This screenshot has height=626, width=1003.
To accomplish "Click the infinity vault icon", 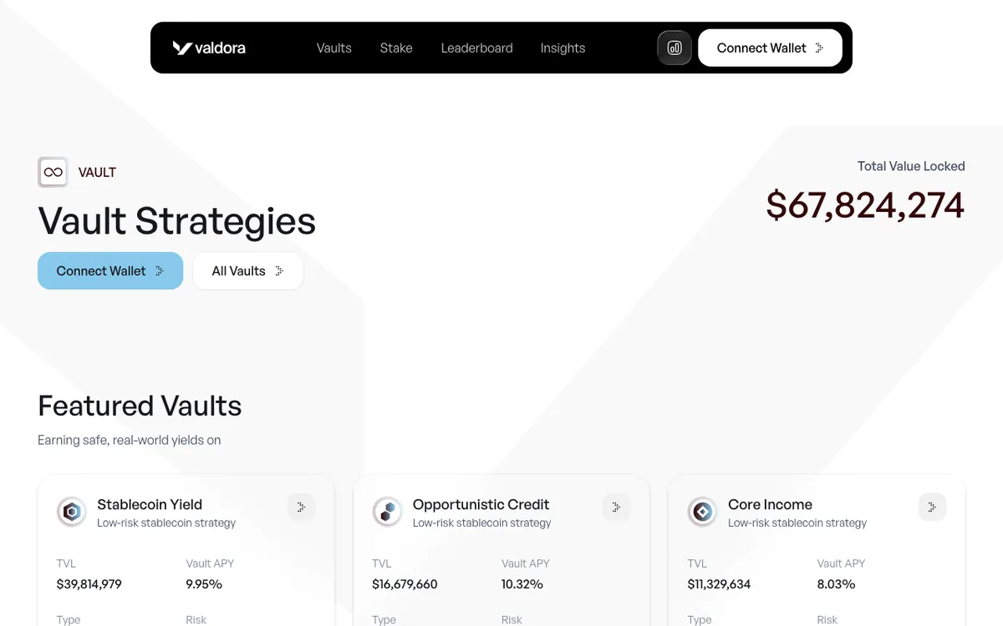I will click(x=53, y=172).
